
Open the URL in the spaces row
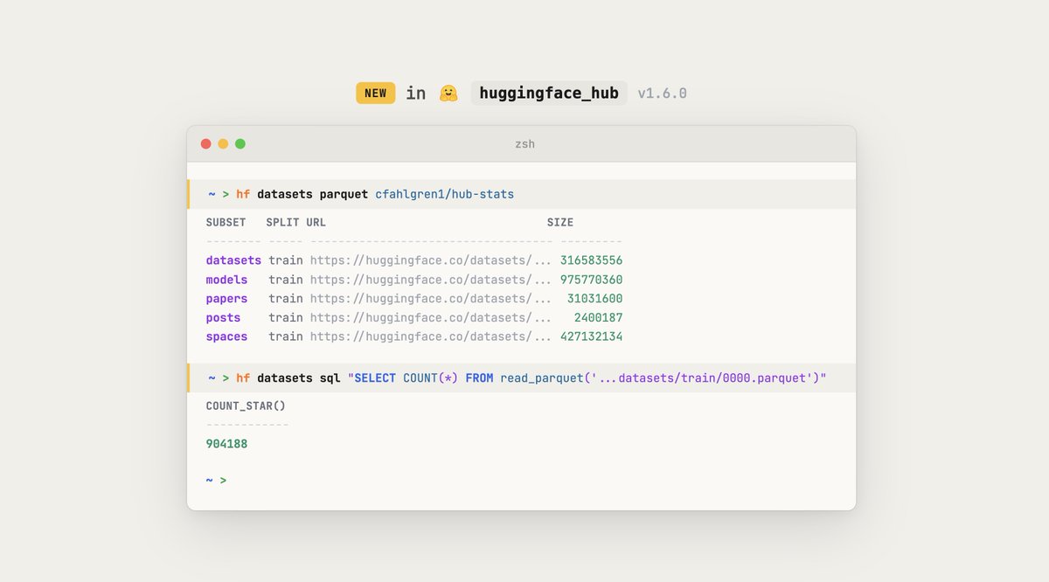pyautogui.click(x=431, y=337)
